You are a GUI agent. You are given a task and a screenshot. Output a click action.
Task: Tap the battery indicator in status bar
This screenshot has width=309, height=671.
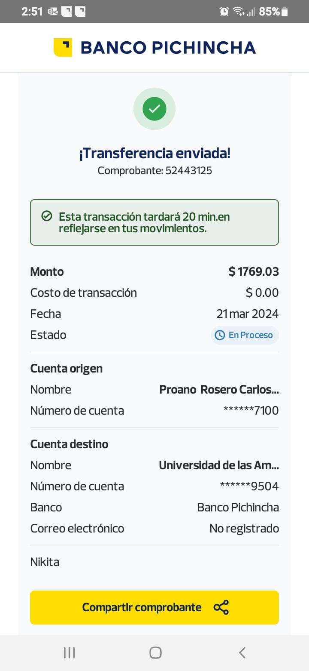284,12
